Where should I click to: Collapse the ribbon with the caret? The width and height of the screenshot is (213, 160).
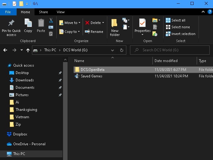click(203, 12)
